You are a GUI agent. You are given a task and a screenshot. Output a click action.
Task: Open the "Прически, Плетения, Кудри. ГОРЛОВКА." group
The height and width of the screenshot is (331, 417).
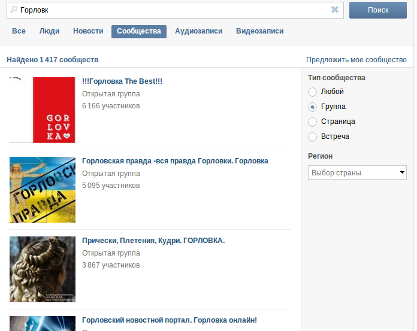[x=153, y=241]
